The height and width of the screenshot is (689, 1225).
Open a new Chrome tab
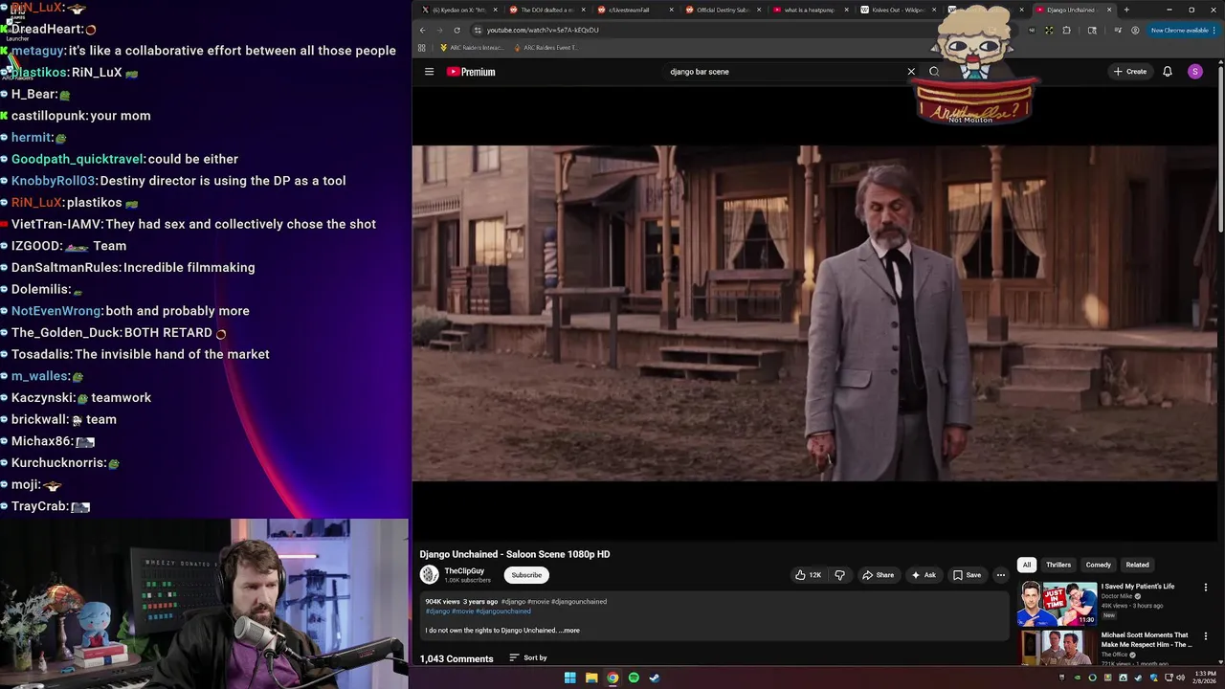tap(1126, 10)
